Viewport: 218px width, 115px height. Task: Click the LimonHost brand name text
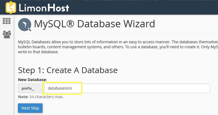(x=44, y=8)
